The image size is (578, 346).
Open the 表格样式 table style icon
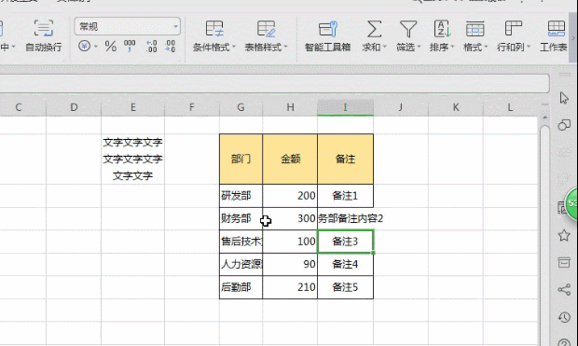click(x=266, y=28)
